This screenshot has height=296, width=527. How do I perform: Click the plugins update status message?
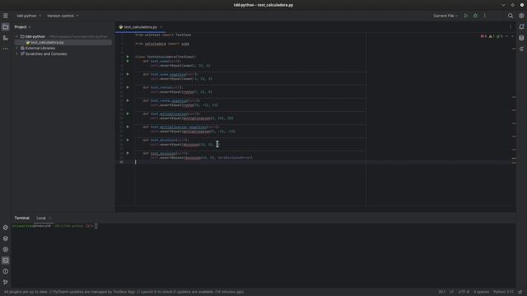[124, 292]
